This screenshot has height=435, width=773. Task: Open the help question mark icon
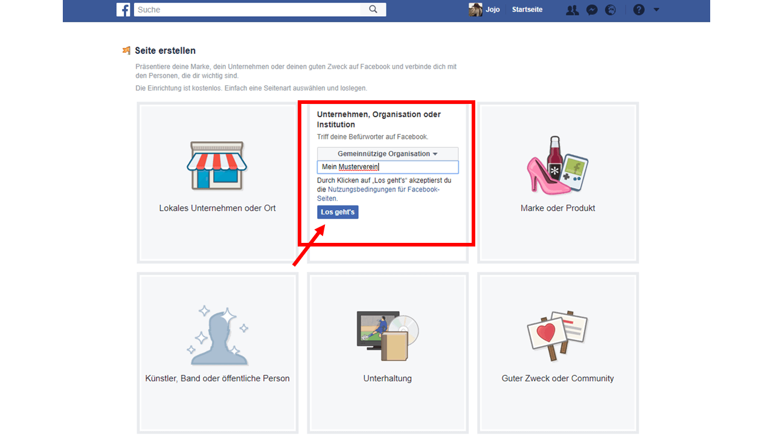click(x=639, y=10)
